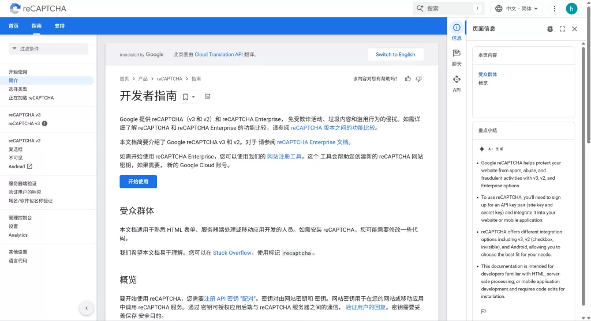591x321 pixels.
Task: Collapse the left navigation sidebar
Action: pos(87,308)
